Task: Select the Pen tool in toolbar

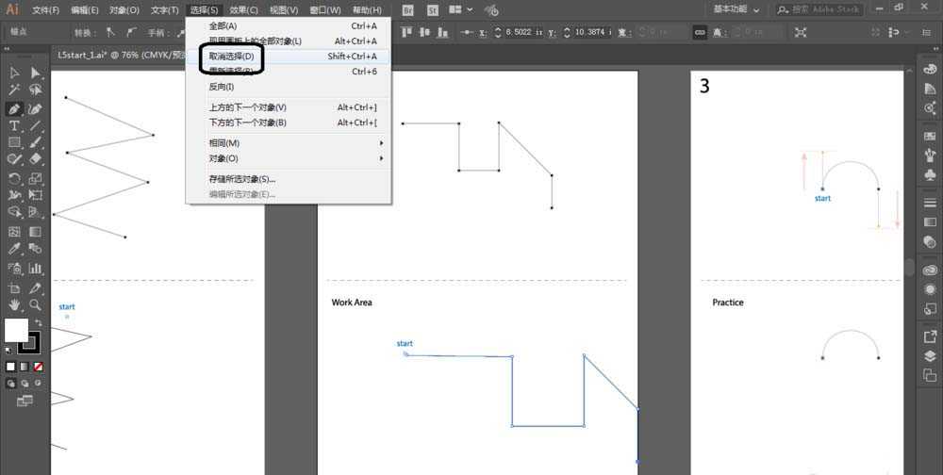Action: (x=15, y=108)
